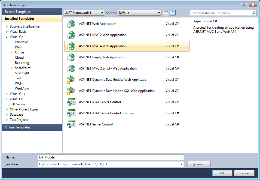This screenshot has height=180, width=260.
Task: Expand the Visual Basic node
Action: [7, 32]
